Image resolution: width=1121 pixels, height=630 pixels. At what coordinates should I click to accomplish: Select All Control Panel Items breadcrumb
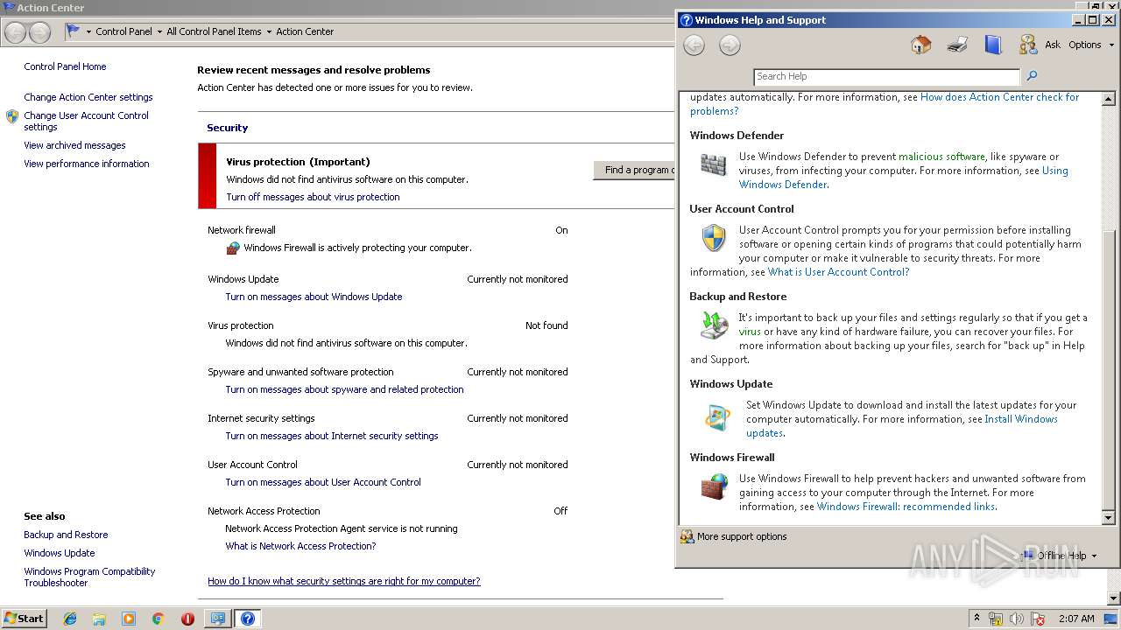[x=214, y=31]
